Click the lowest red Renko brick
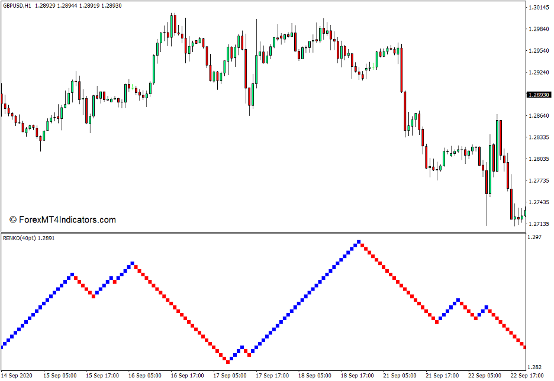Screen dimensions: 554x381 (x=227, y=361)
